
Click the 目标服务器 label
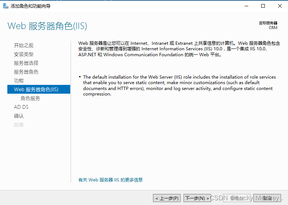[268, 23]
